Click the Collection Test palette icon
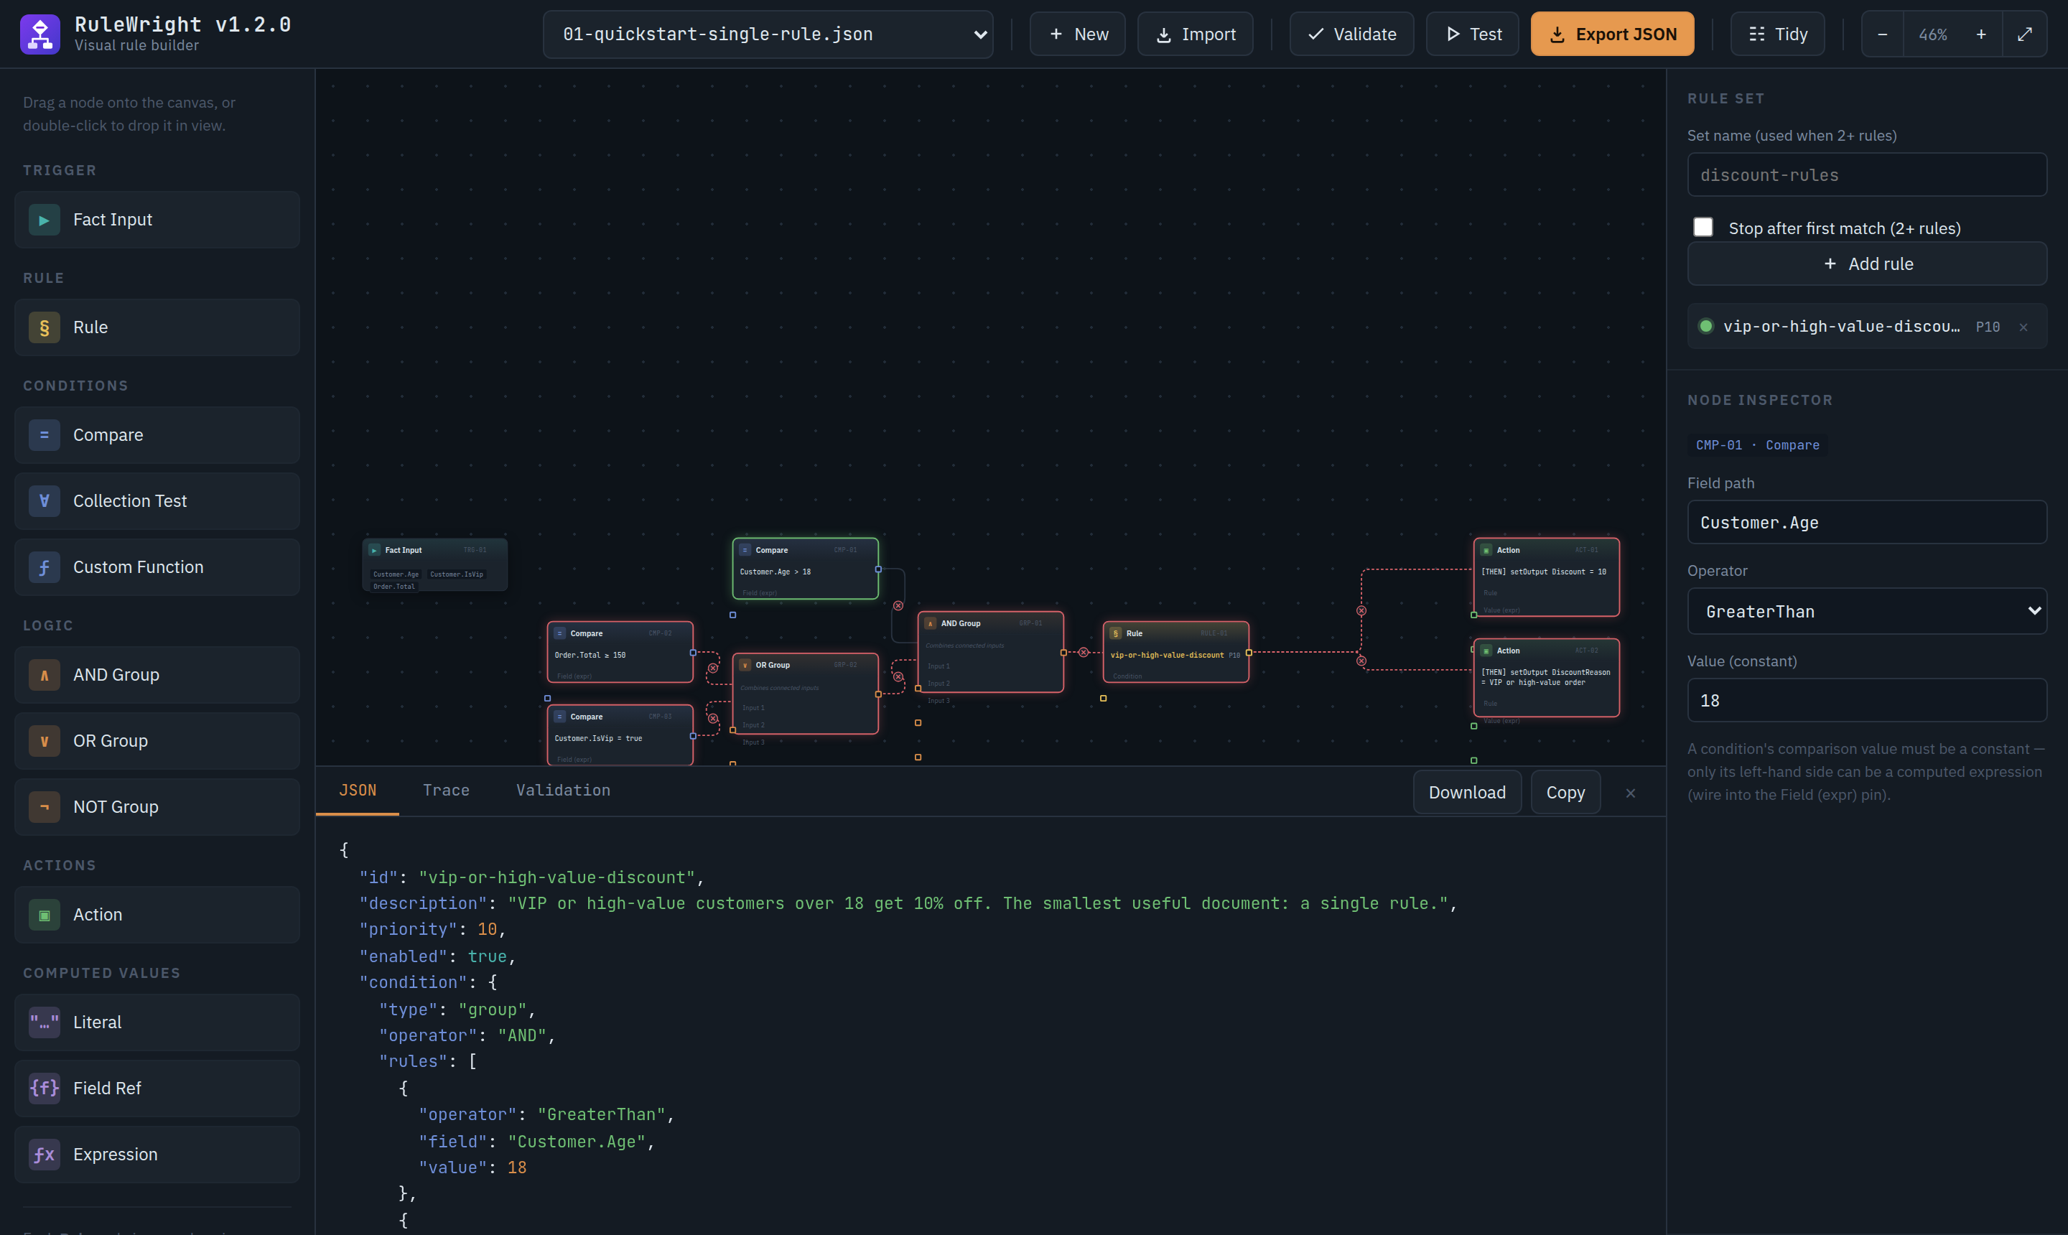This screenshot has height=1235, width=2068. (x=44, y=501)
